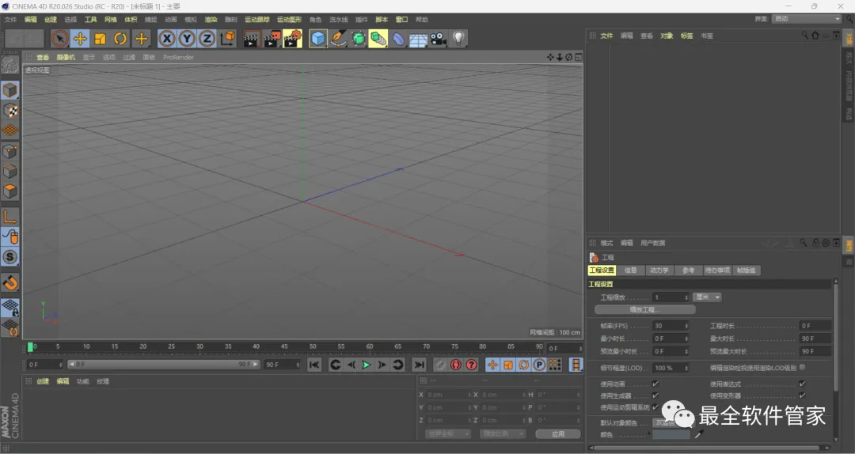
Task: Click the 帧率(FPS) value field
Action: [671, 325]
